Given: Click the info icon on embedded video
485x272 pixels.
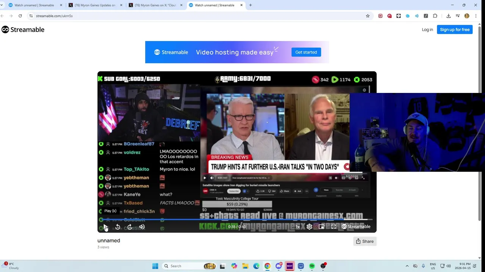Looking at the screenshot, I should coord(365,90).
